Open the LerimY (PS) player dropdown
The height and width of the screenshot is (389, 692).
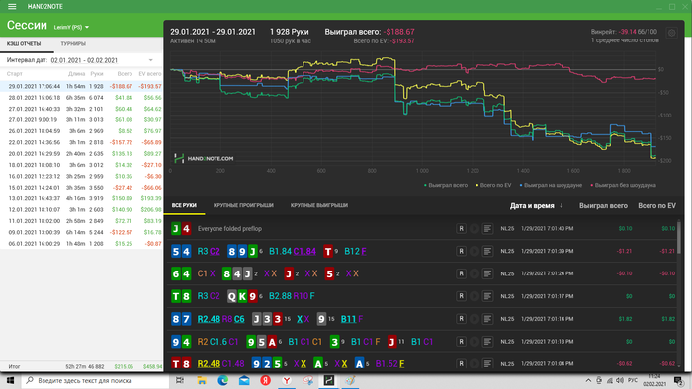click(x=71, y=27)
